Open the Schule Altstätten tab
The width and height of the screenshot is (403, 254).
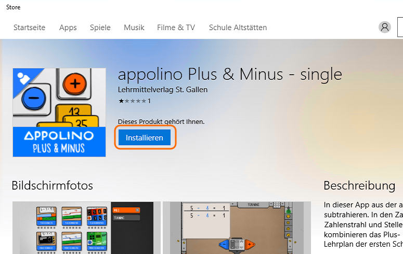[x=238, y=27]
